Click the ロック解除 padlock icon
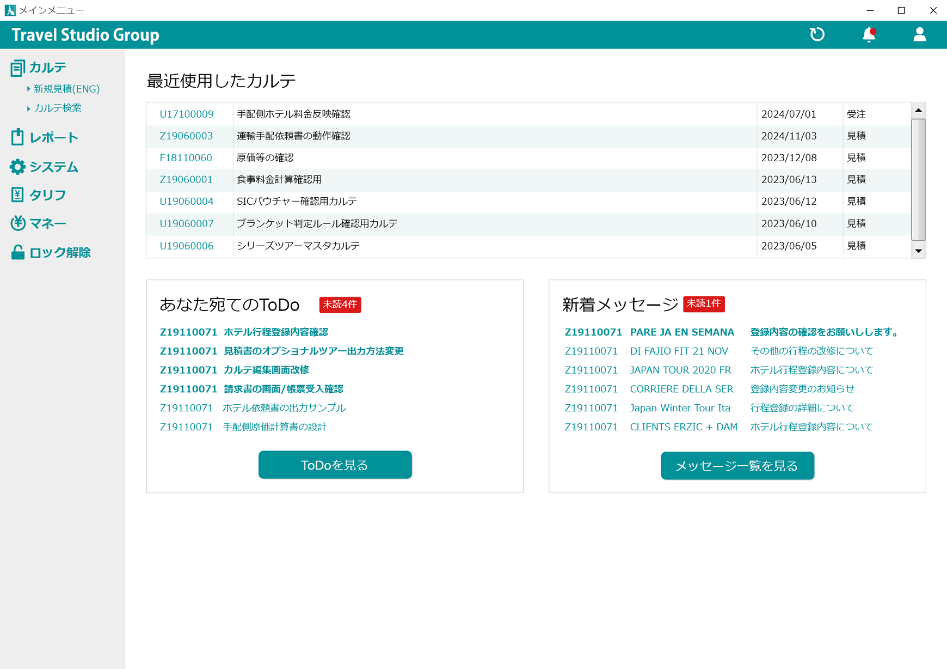 click(17, 252)
